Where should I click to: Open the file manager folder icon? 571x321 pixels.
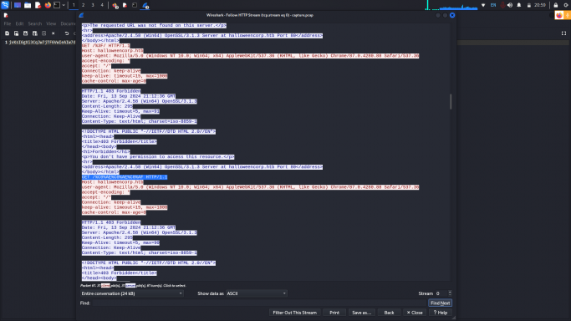point(28,5)
